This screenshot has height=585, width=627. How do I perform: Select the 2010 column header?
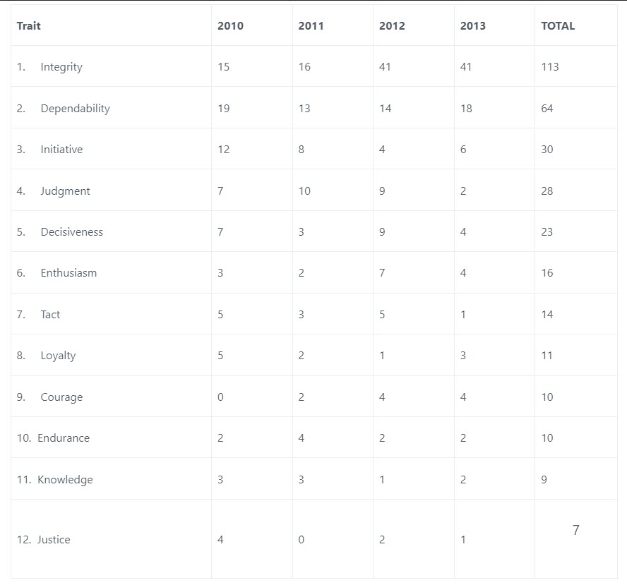[230, 26]
